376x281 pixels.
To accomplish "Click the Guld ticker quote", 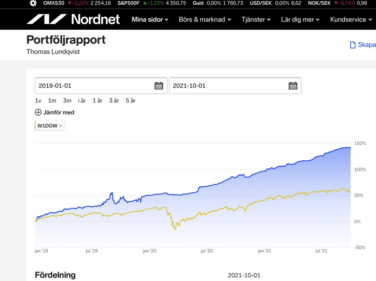I will tap(218, 3).
